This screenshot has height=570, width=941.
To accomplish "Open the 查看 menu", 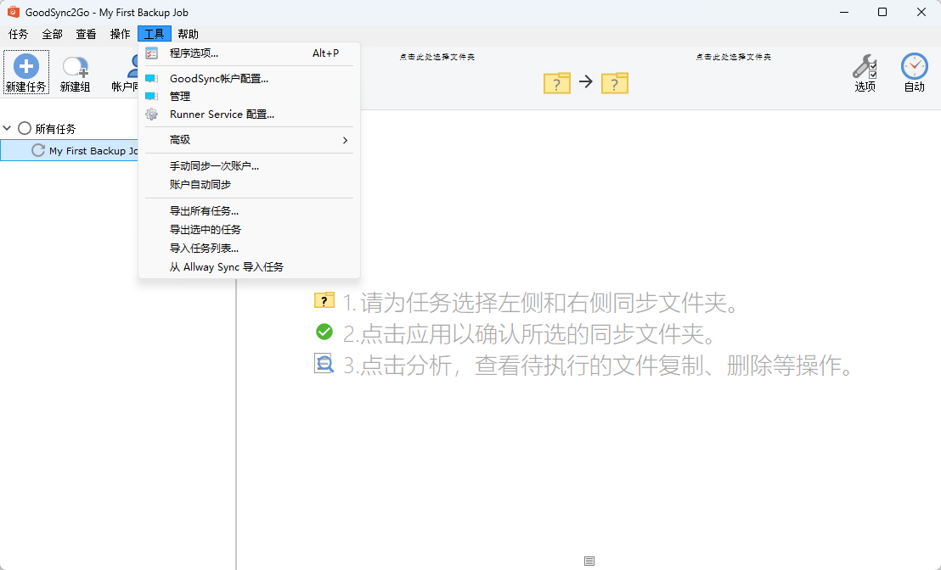I will click(86, 34).
